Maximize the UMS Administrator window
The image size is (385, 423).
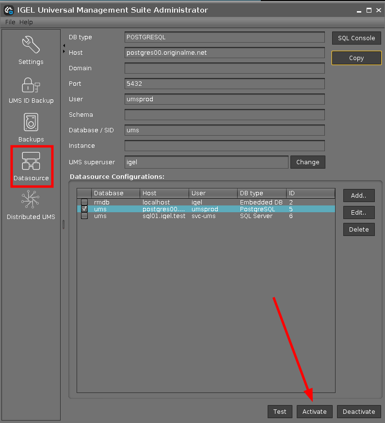point(369,10)
